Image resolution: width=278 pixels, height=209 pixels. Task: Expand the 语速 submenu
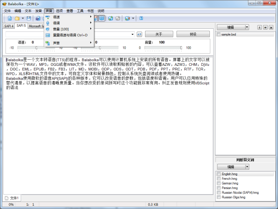coord(69,17)
